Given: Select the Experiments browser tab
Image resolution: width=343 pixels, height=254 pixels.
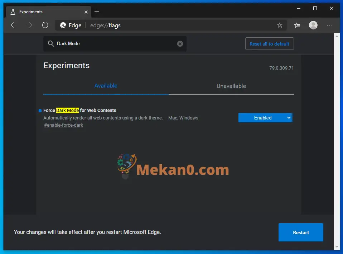Looking at the screenshot, I should tap(49, 12).
